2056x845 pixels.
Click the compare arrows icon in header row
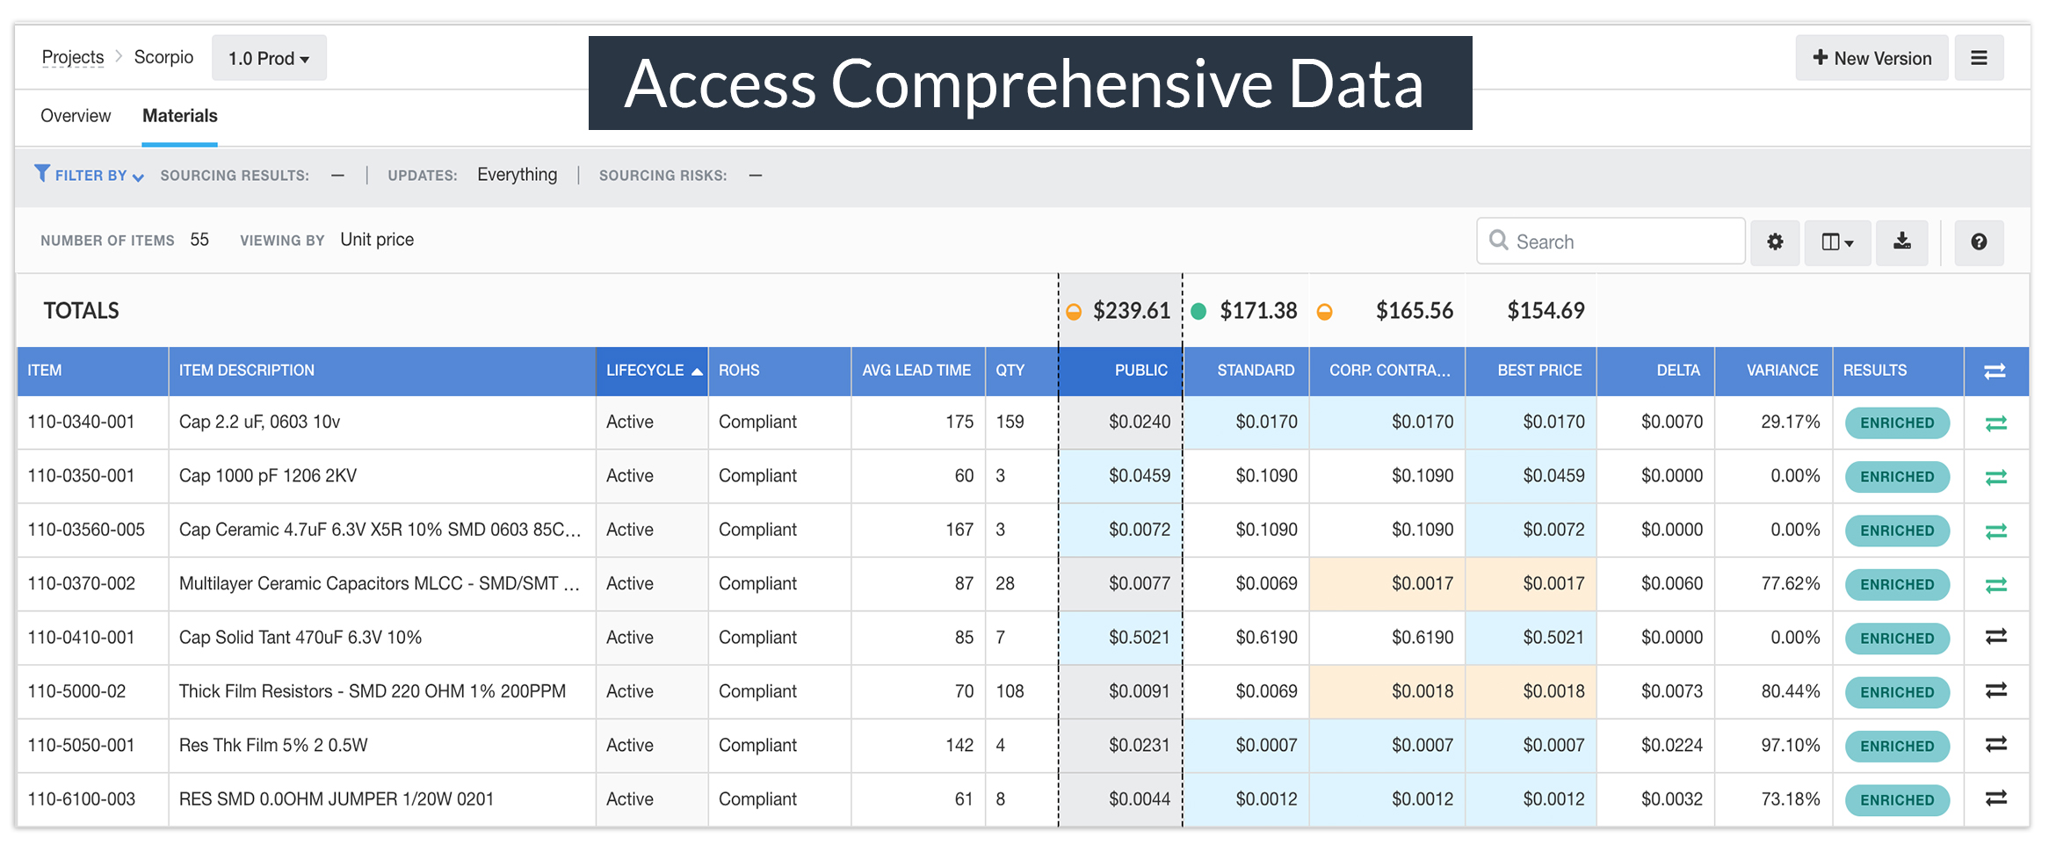tap(1994, 371)
